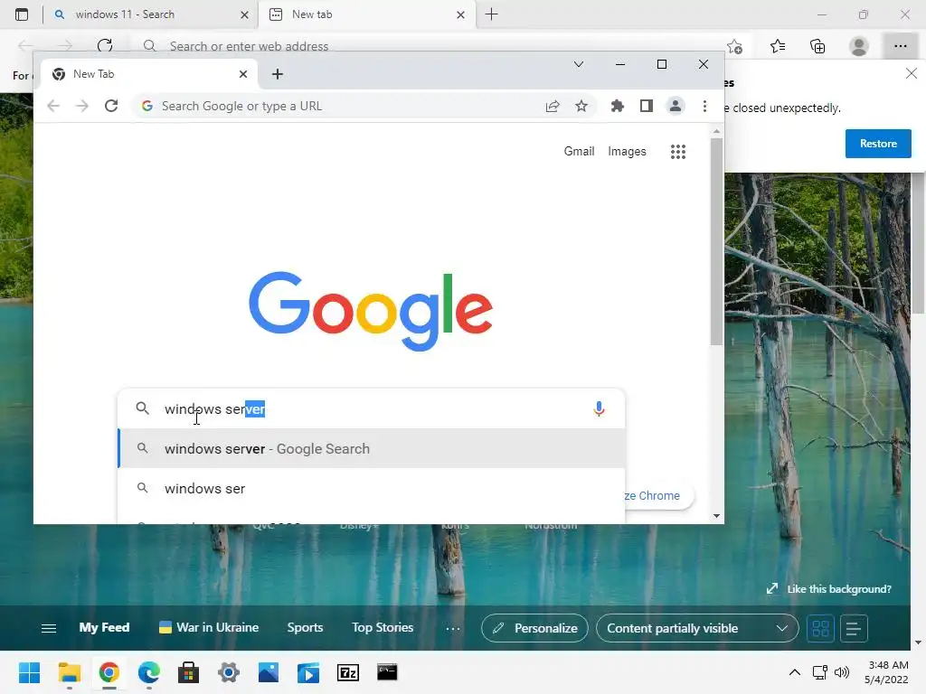
Task: Open Edge tab actions menu icon
Action: [x=22, y=14]
